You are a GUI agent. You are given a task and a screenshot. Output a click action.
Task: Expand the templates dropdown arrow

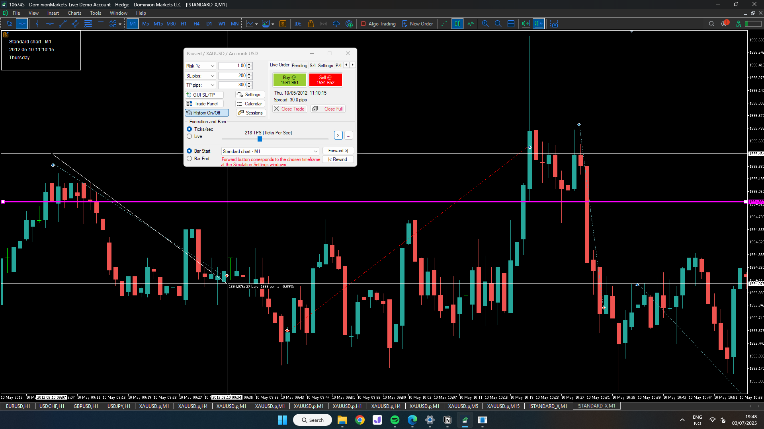click(x=273, y=24)
